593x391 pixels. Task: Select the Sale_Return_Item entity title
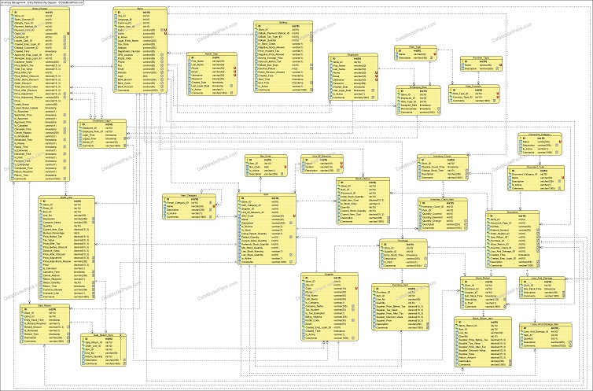(x=103, y=335)
